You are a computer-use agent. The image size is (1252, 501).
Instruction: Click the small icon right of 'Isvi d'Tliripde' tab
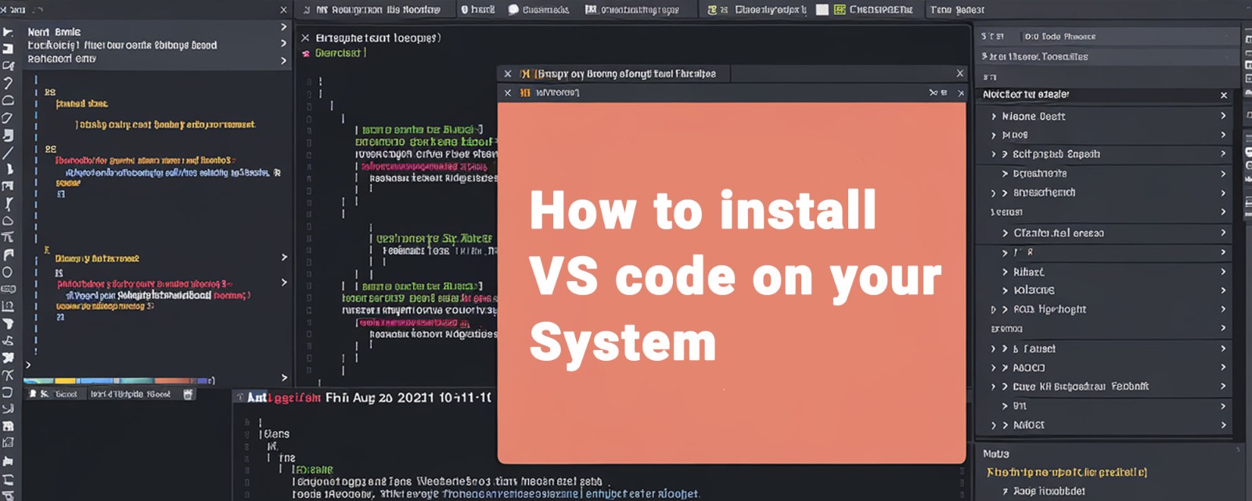pos(188,395)
